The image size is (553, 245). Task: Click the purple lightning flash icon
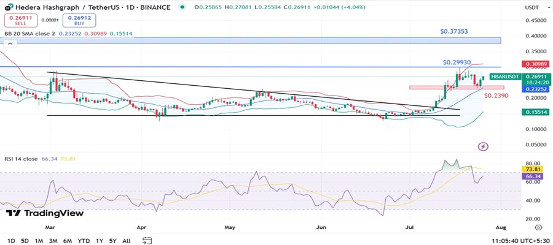tap(483, 146)
